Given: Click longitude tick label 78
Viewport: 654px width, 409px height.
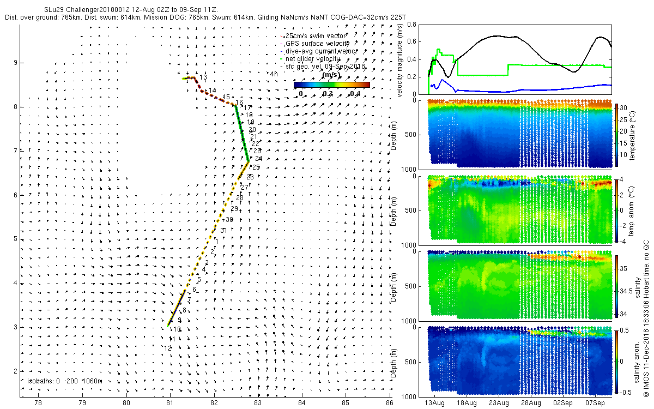Looking at the screenshot, I should pos(38,402).
